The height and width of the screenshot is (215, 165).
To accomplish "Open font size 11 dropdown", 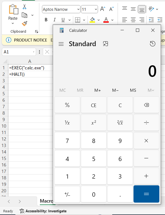I will coord(96,9).
